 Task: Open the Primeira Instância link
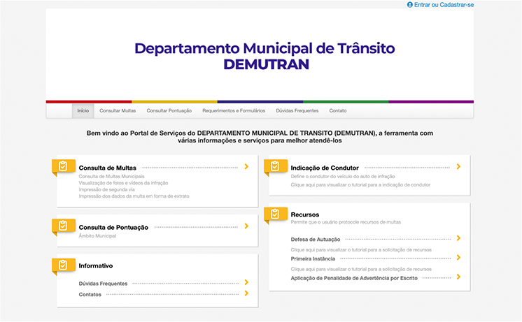(x=313, y=258)
